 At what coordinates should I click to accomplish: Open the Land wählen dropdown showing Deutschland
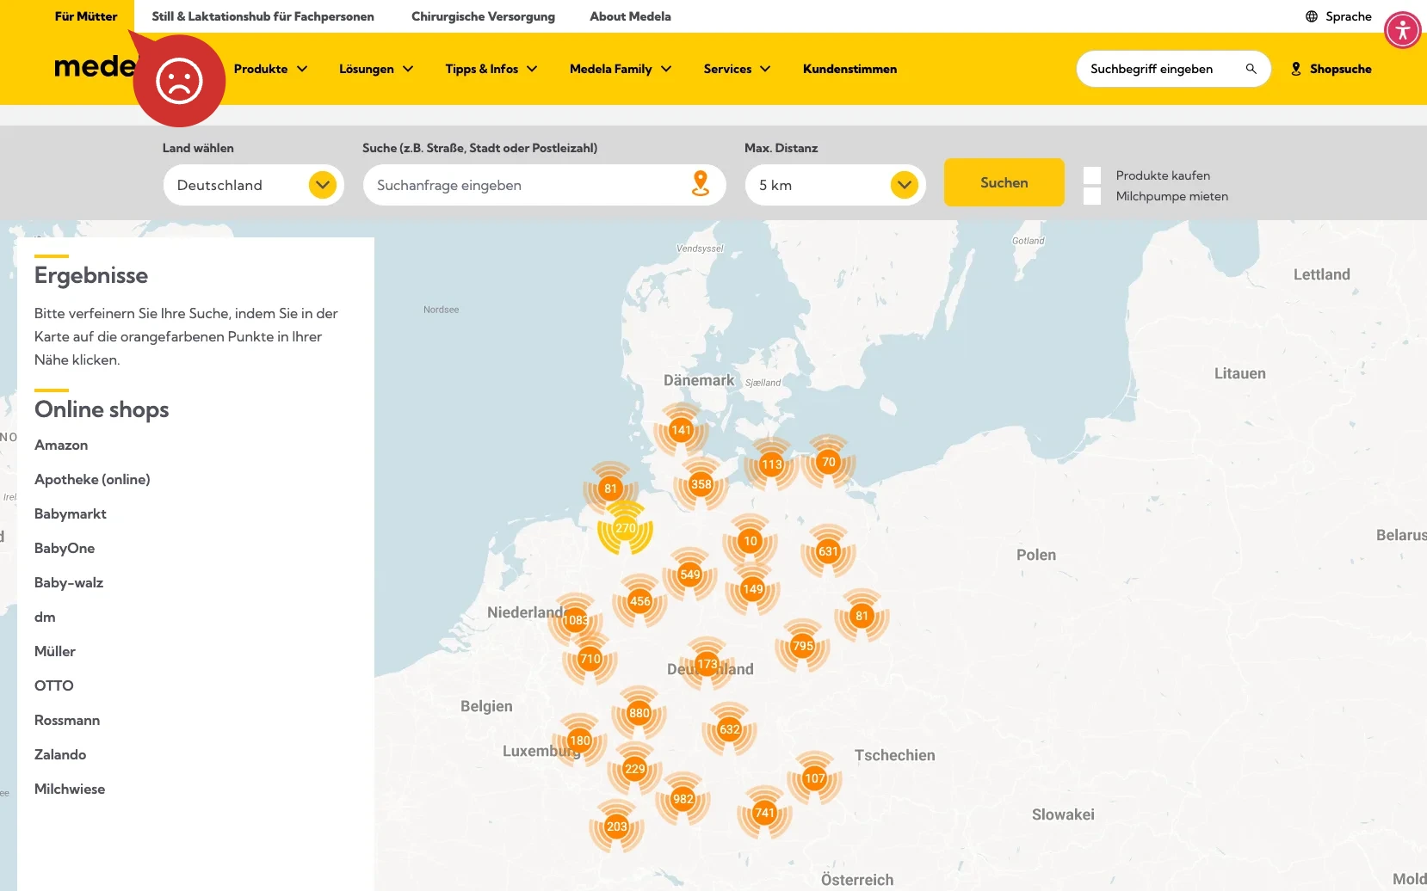(254, 185)
